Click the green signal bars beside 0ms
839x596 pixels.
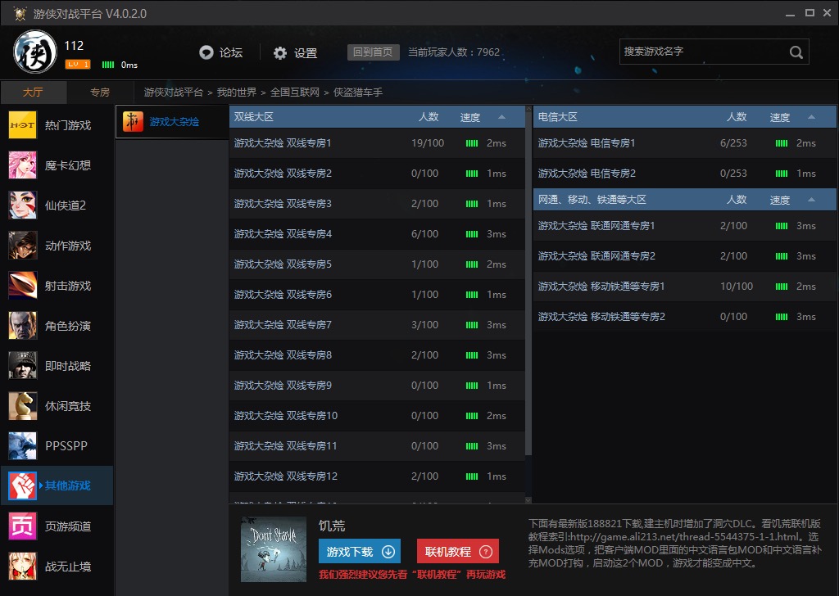[108, 65]
